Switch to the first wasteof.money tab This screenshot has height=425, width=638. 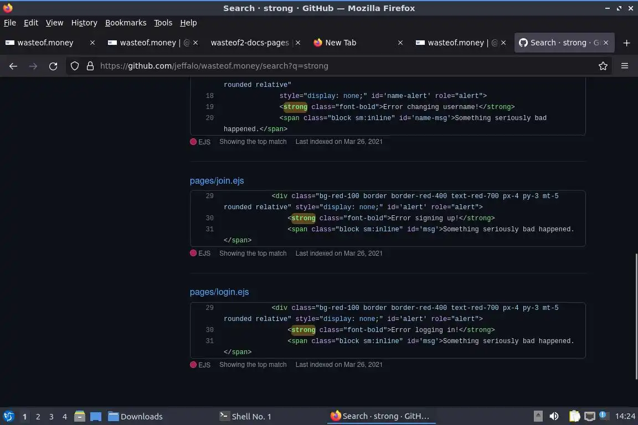pyautogui.click(x=45, y=43)
